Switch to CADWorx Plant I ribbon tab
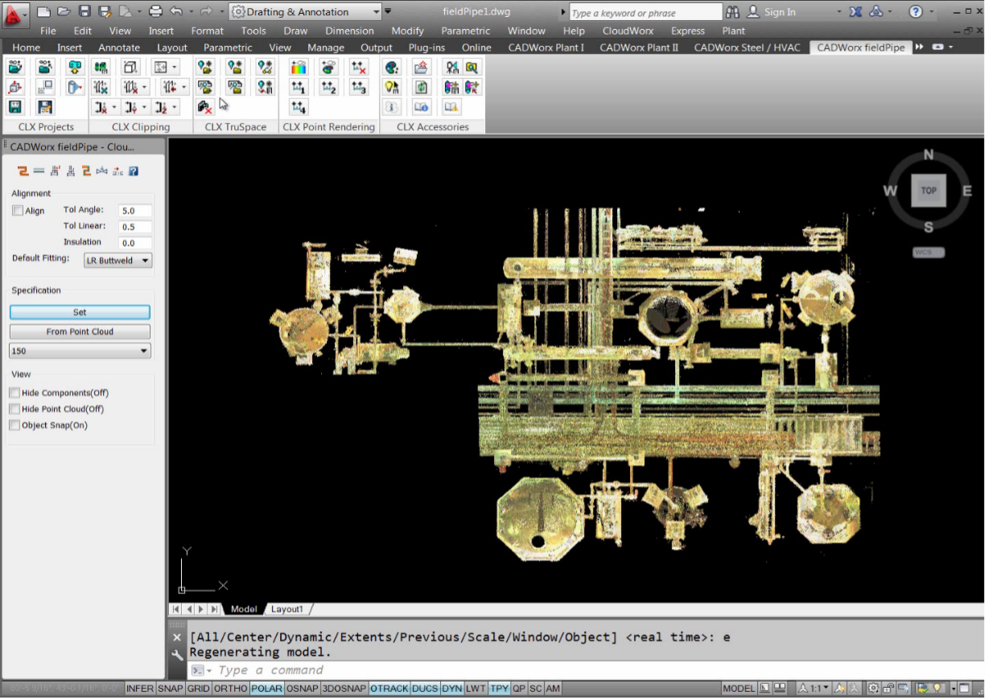The height and width of the screenshot is (700, 988). tap(545, 47)
